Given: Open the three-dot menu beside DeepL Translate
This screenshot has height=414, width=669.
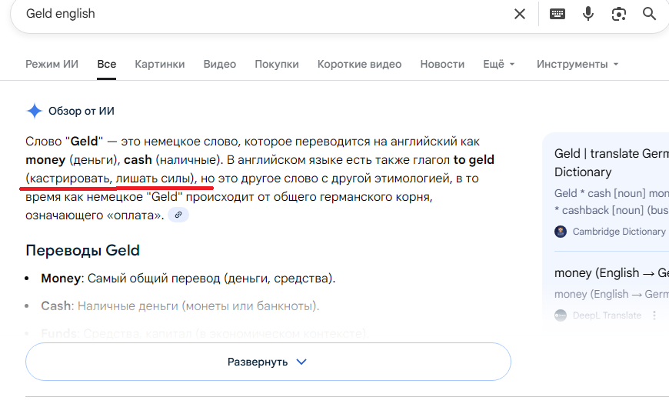Looking at the screenshot, I should point(654,316).
